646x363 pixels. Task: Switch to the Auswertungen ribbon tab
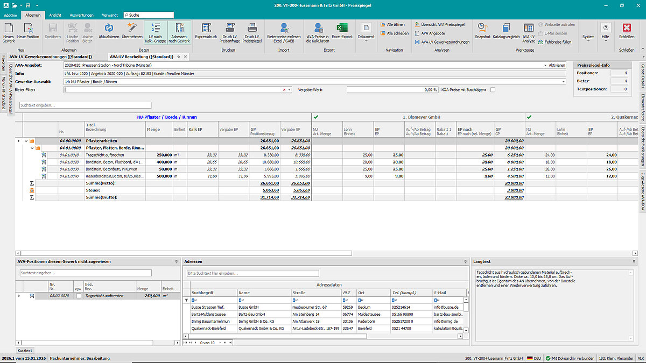[x=81, y=16]
